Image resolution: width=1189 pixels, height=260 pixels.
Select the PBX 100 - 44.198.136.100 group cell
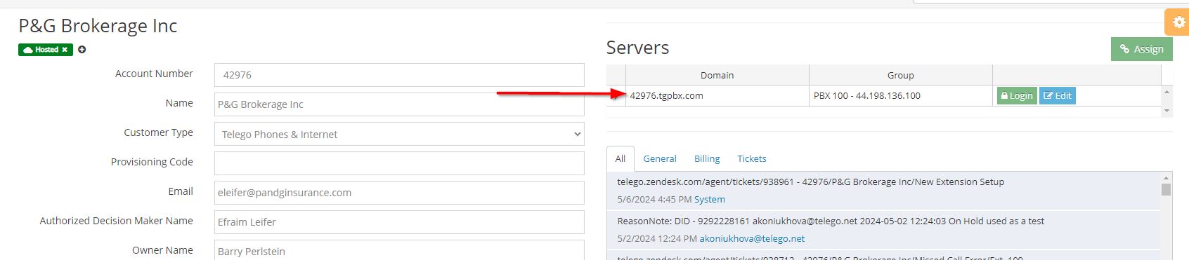tap(901, 96)
